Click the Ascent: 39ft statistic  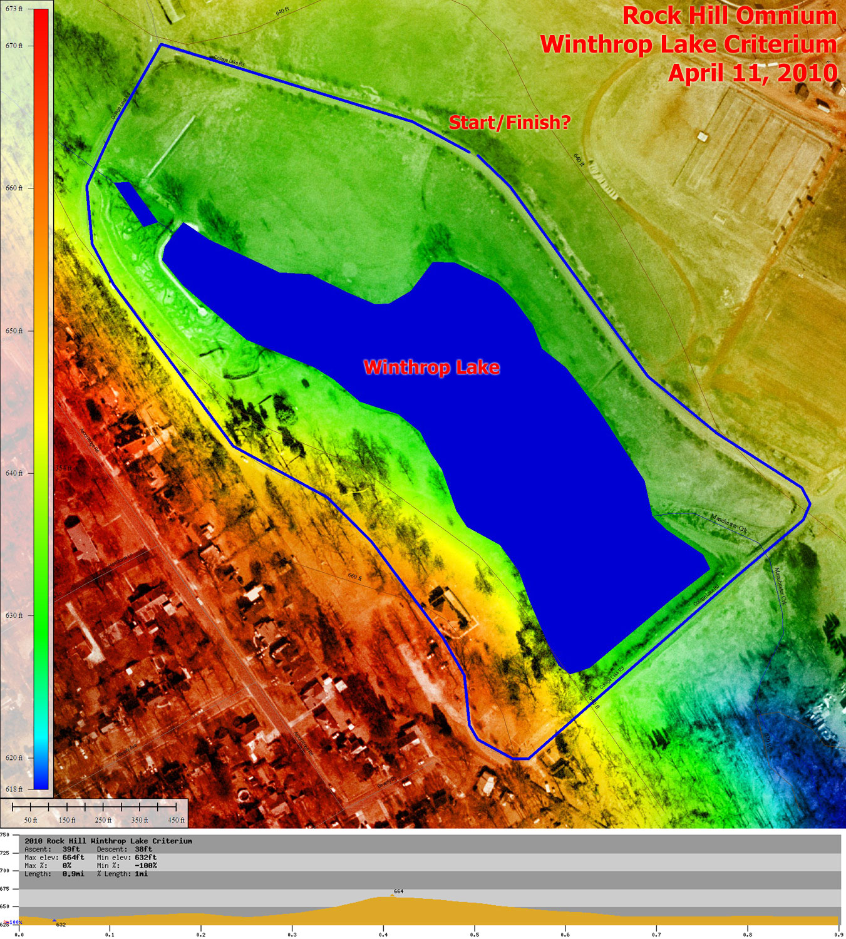(52, 849)
